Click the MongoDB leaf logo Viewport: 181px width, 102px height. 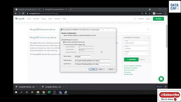point(20,19)
